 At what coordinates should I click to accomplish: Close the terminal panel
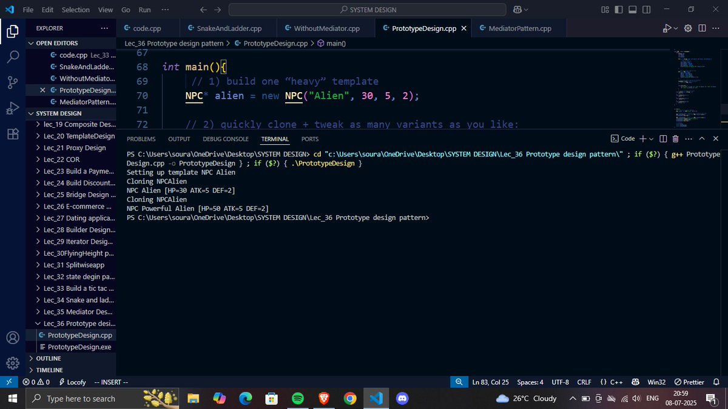coord(715,139)
